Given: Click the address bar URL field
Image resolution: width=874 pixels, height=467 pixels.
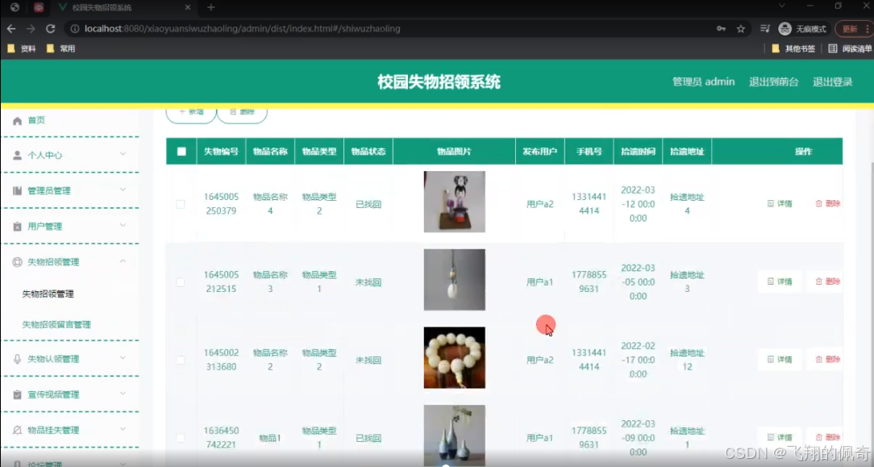Looking at the screenshot, I should (390, 28).
